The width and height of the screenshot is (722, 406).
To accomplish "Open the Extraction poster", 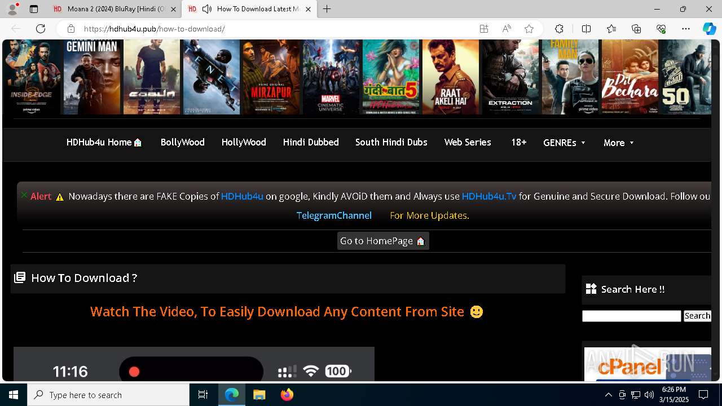I will pos(510,77).
